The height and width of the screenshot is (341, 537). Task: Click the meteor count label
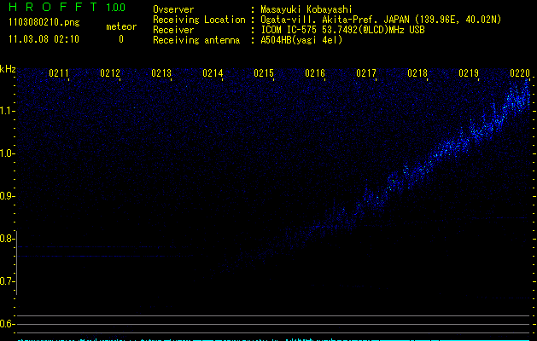pyautogui.click(x=121, y=26)
